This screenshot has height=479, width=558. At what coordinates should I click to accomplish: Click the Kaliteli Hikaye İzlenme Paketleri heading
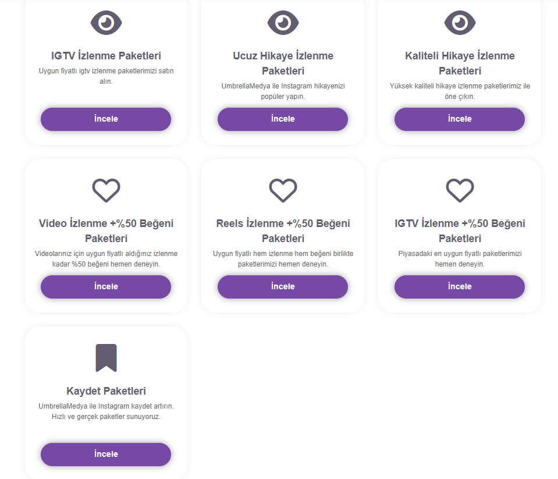point(460,63)
